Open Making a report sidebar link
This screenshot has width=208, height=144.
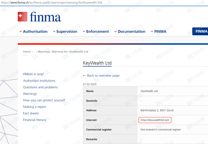click(x=34, y=107)
